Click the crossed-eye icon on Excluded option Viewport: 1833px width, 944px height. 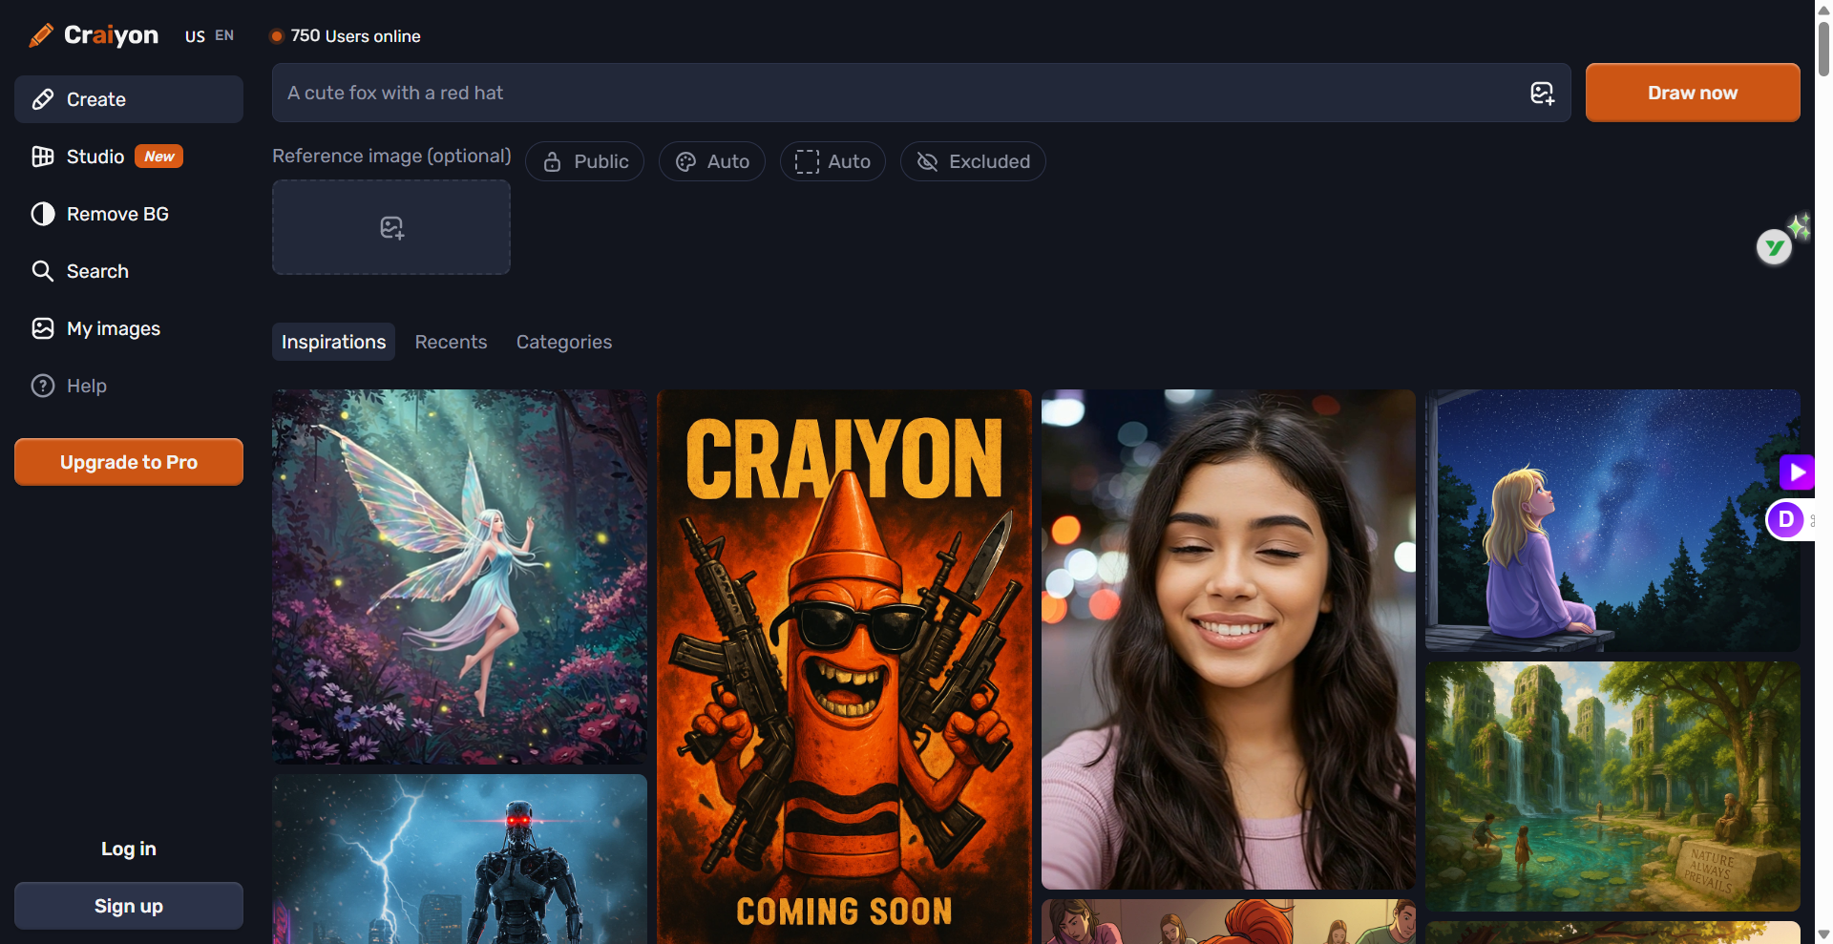click(x=927, y=162)
